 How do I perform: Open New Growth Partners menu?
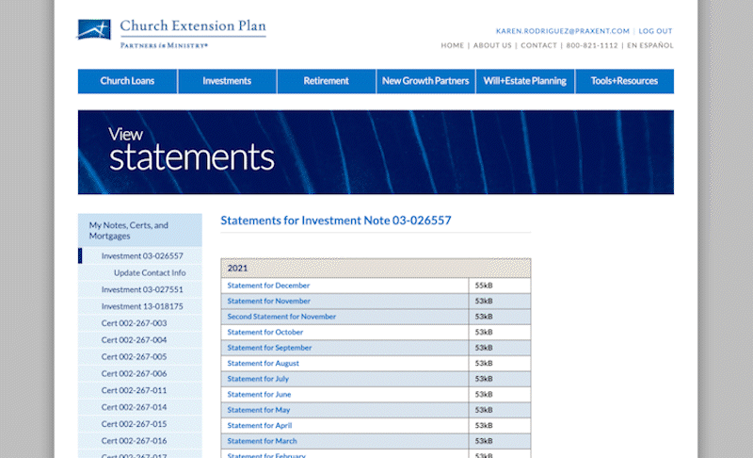tap(425, 81)
